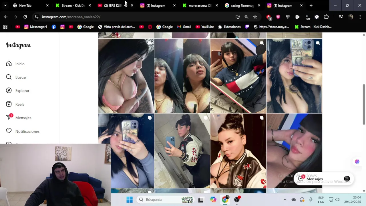The height and width of the screenshot is (206, 366).
Task: Open https://store.sony.c... bookmark
Action: coord(271,27)
